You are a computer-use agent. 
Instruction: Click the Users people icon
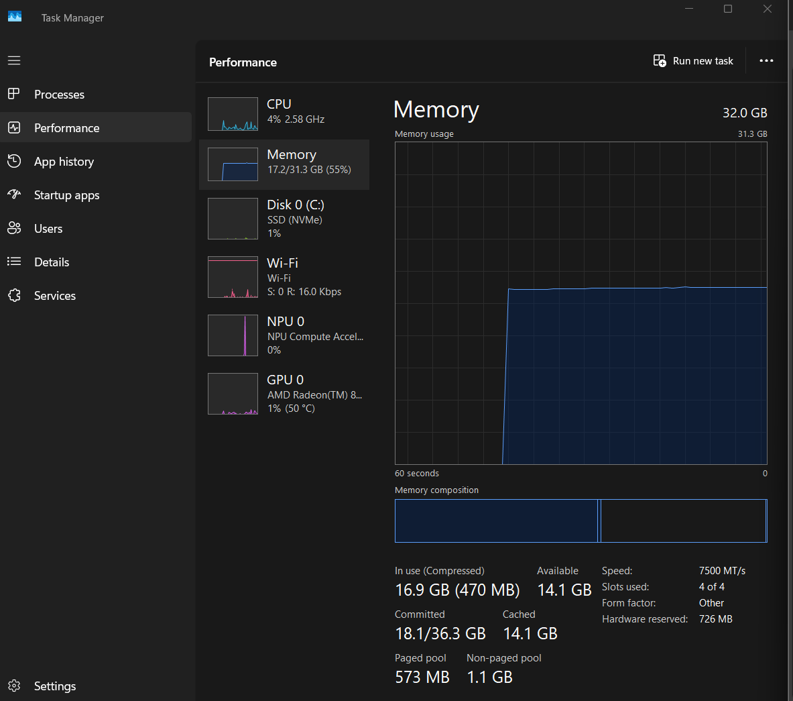click(x=14, y=228)
